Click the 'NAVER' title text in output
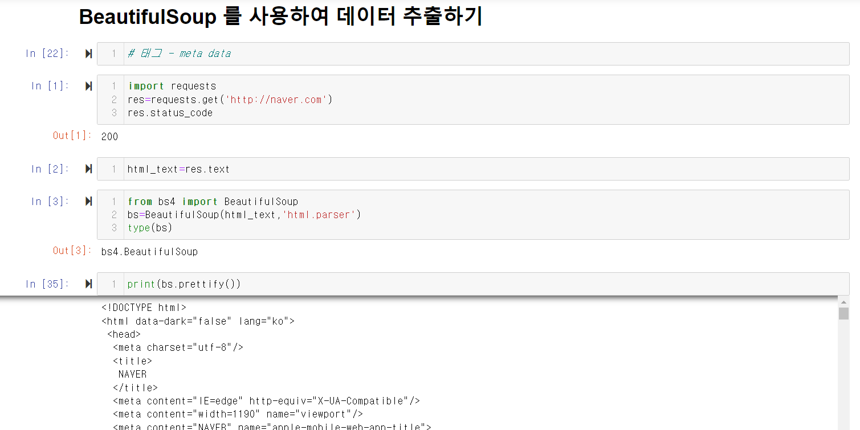 tap(132, 374)
